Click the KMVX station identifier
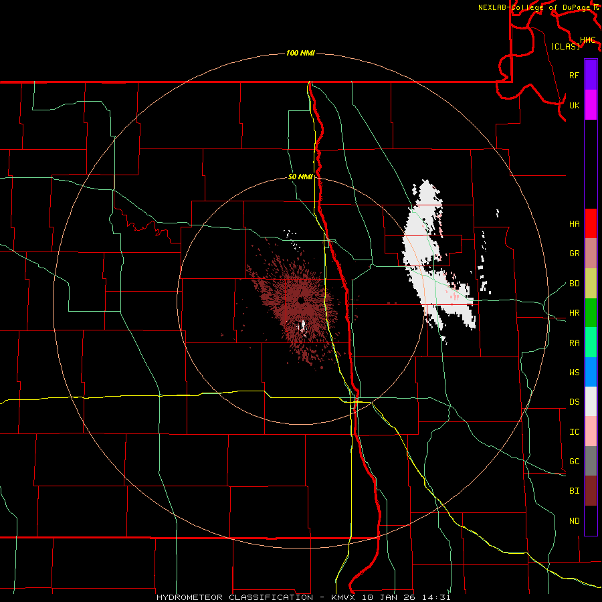 click(344, 597)
